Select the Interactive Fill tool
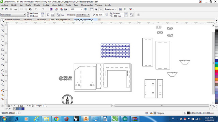 [x=2, y=95]
